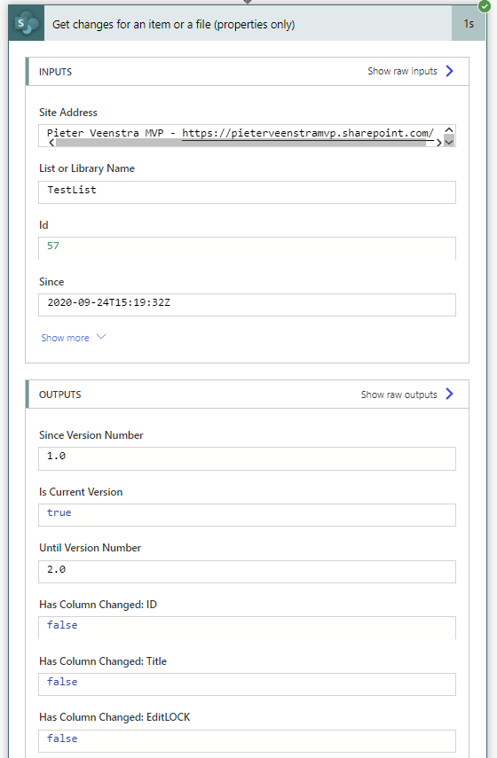The width and height of the screenshot is (497, 758).
Task: Click Has Column Changed: EditLOCK value
Action: coord(247,740)
